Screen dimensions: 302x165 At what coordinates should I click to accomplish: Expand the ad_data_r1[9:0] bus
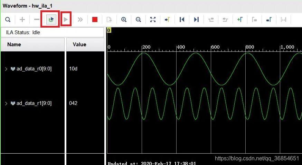coord(6,103)
